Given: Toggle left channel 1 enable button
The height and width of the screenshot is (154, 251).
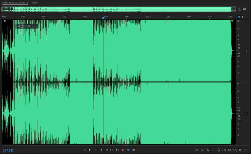Looking at the screenshot, I should click(246, 51).
